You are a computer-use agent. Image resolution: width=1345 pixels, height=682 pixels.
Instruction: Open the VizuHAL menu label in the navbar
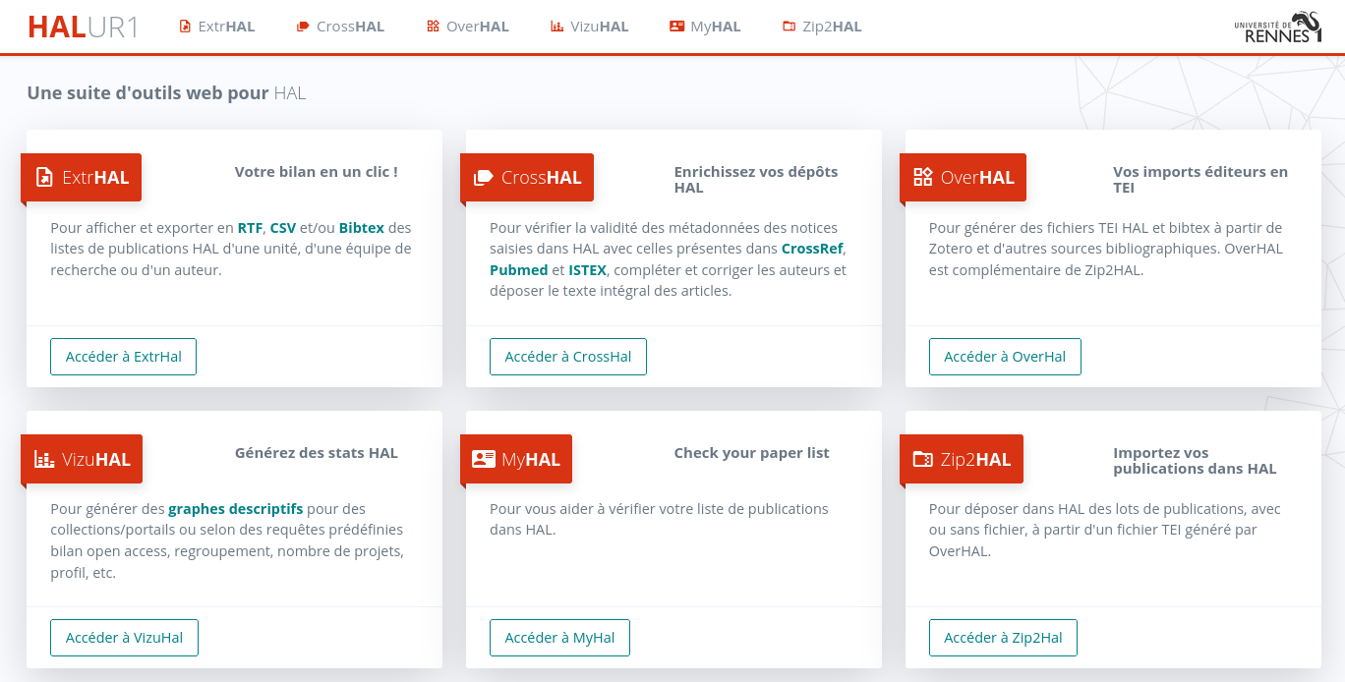click(x=600, y=27)
